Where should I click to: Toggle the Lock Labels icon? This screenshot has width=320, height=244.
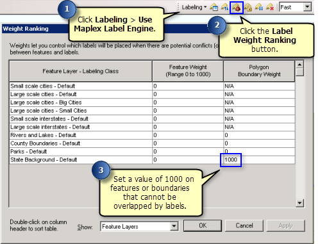coord(248,8)
